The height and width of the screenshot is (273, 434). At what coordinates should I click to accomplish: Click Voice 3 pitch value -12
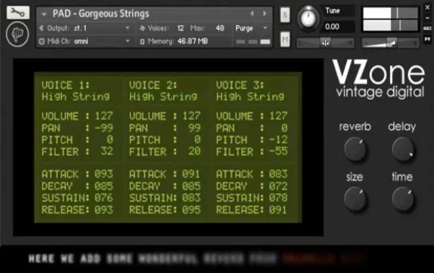coord(278,139)
